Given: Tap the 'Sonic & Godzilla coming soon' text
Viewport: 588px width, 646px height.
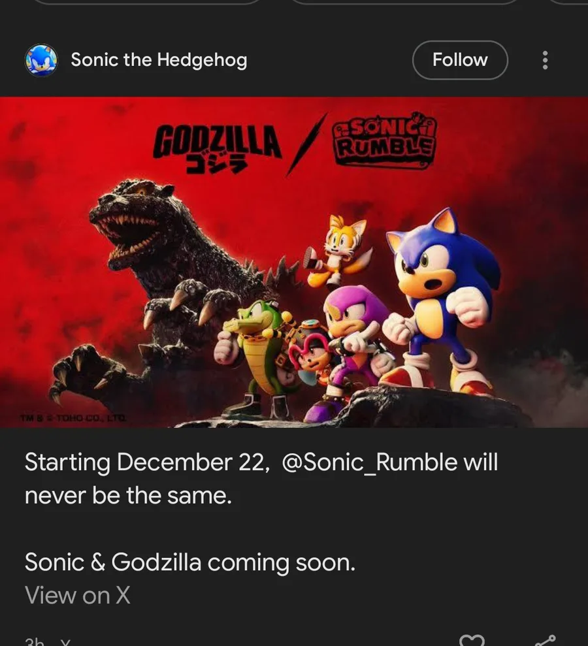Looking at the screenshot, I should click(x=190, y=562).
